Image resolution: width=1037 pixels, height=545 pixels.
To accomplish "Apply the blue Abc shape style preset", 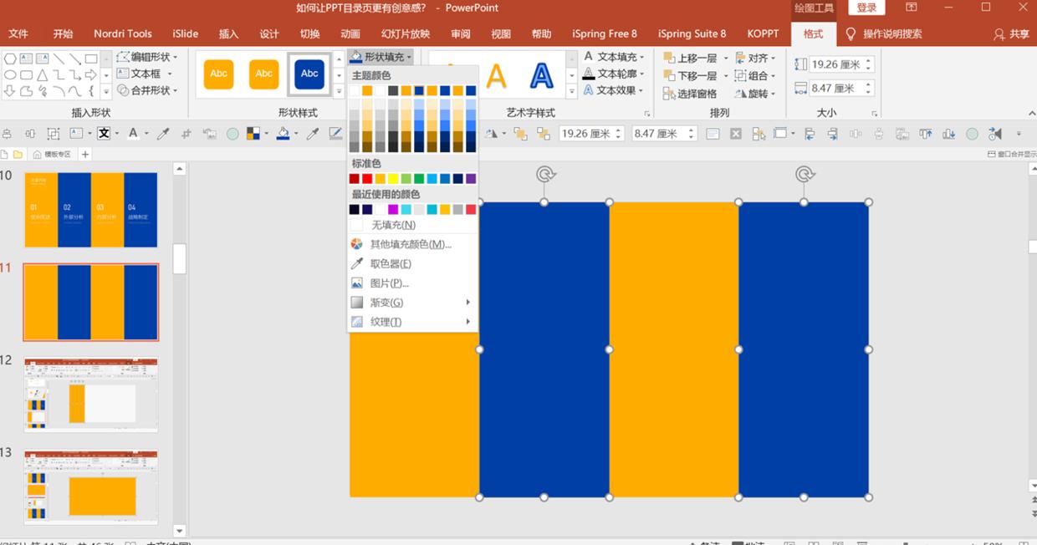I will [x=309, y=74].
